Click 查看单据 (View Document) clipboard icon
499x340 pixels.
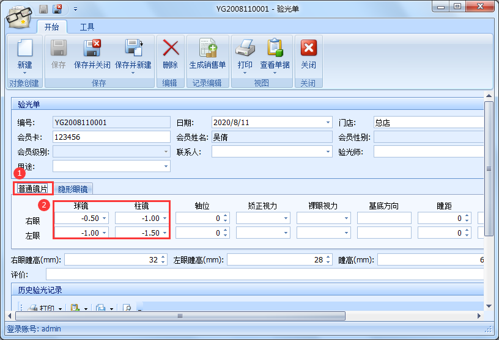point(275,49)
